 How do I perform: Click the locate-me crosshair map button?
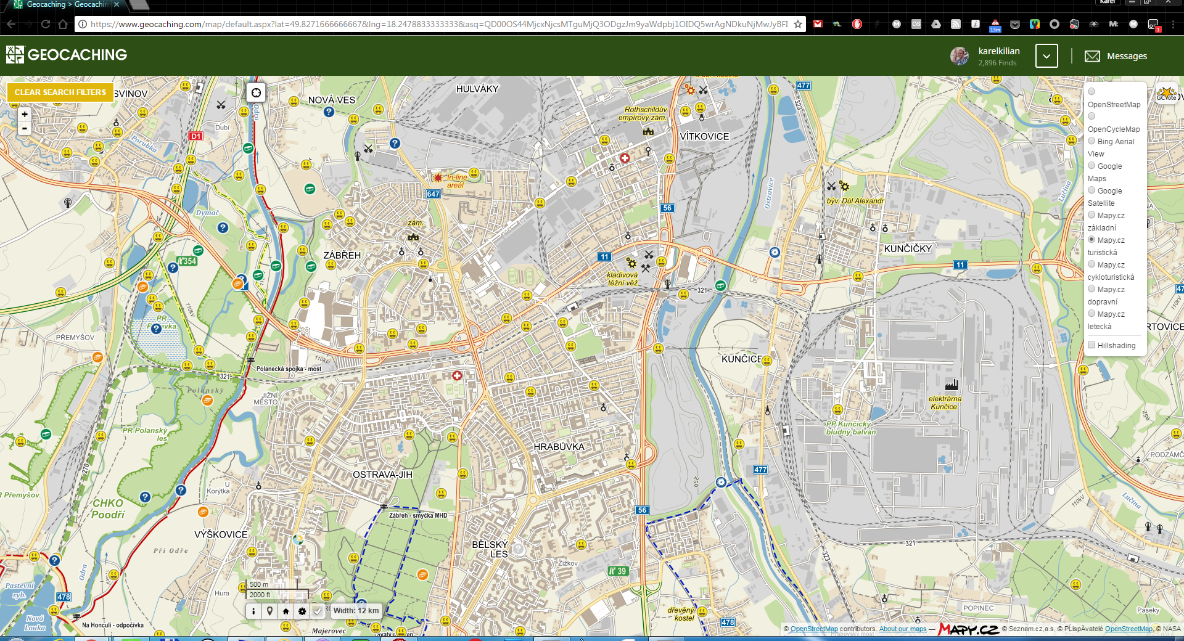[256, 92]
